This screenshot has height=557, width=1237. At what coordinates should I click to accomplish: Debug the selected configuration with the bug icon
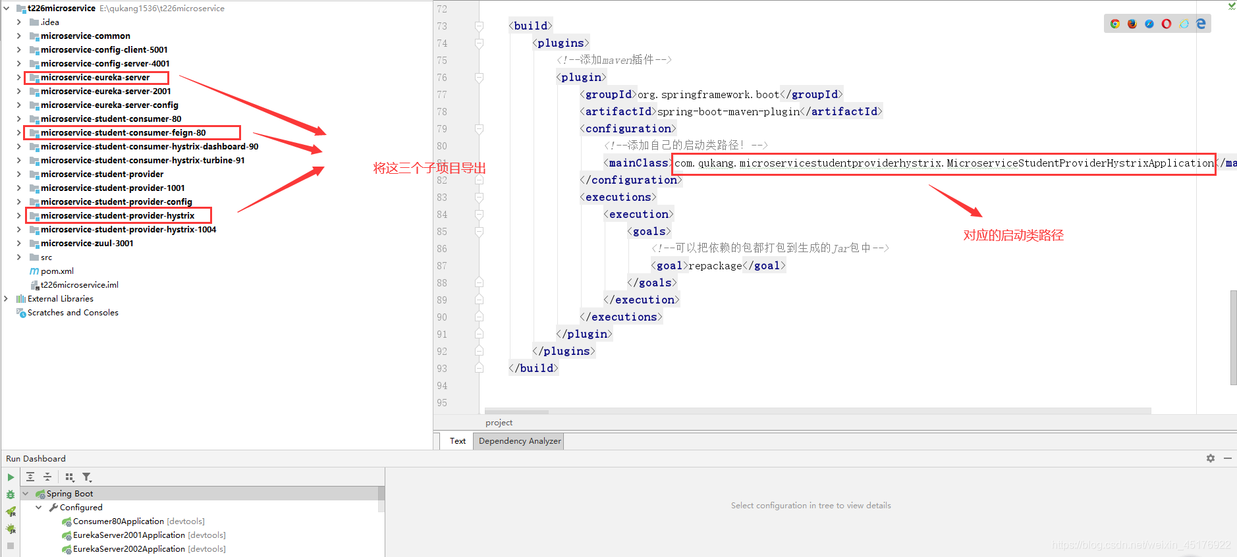(x=11, y=494)
